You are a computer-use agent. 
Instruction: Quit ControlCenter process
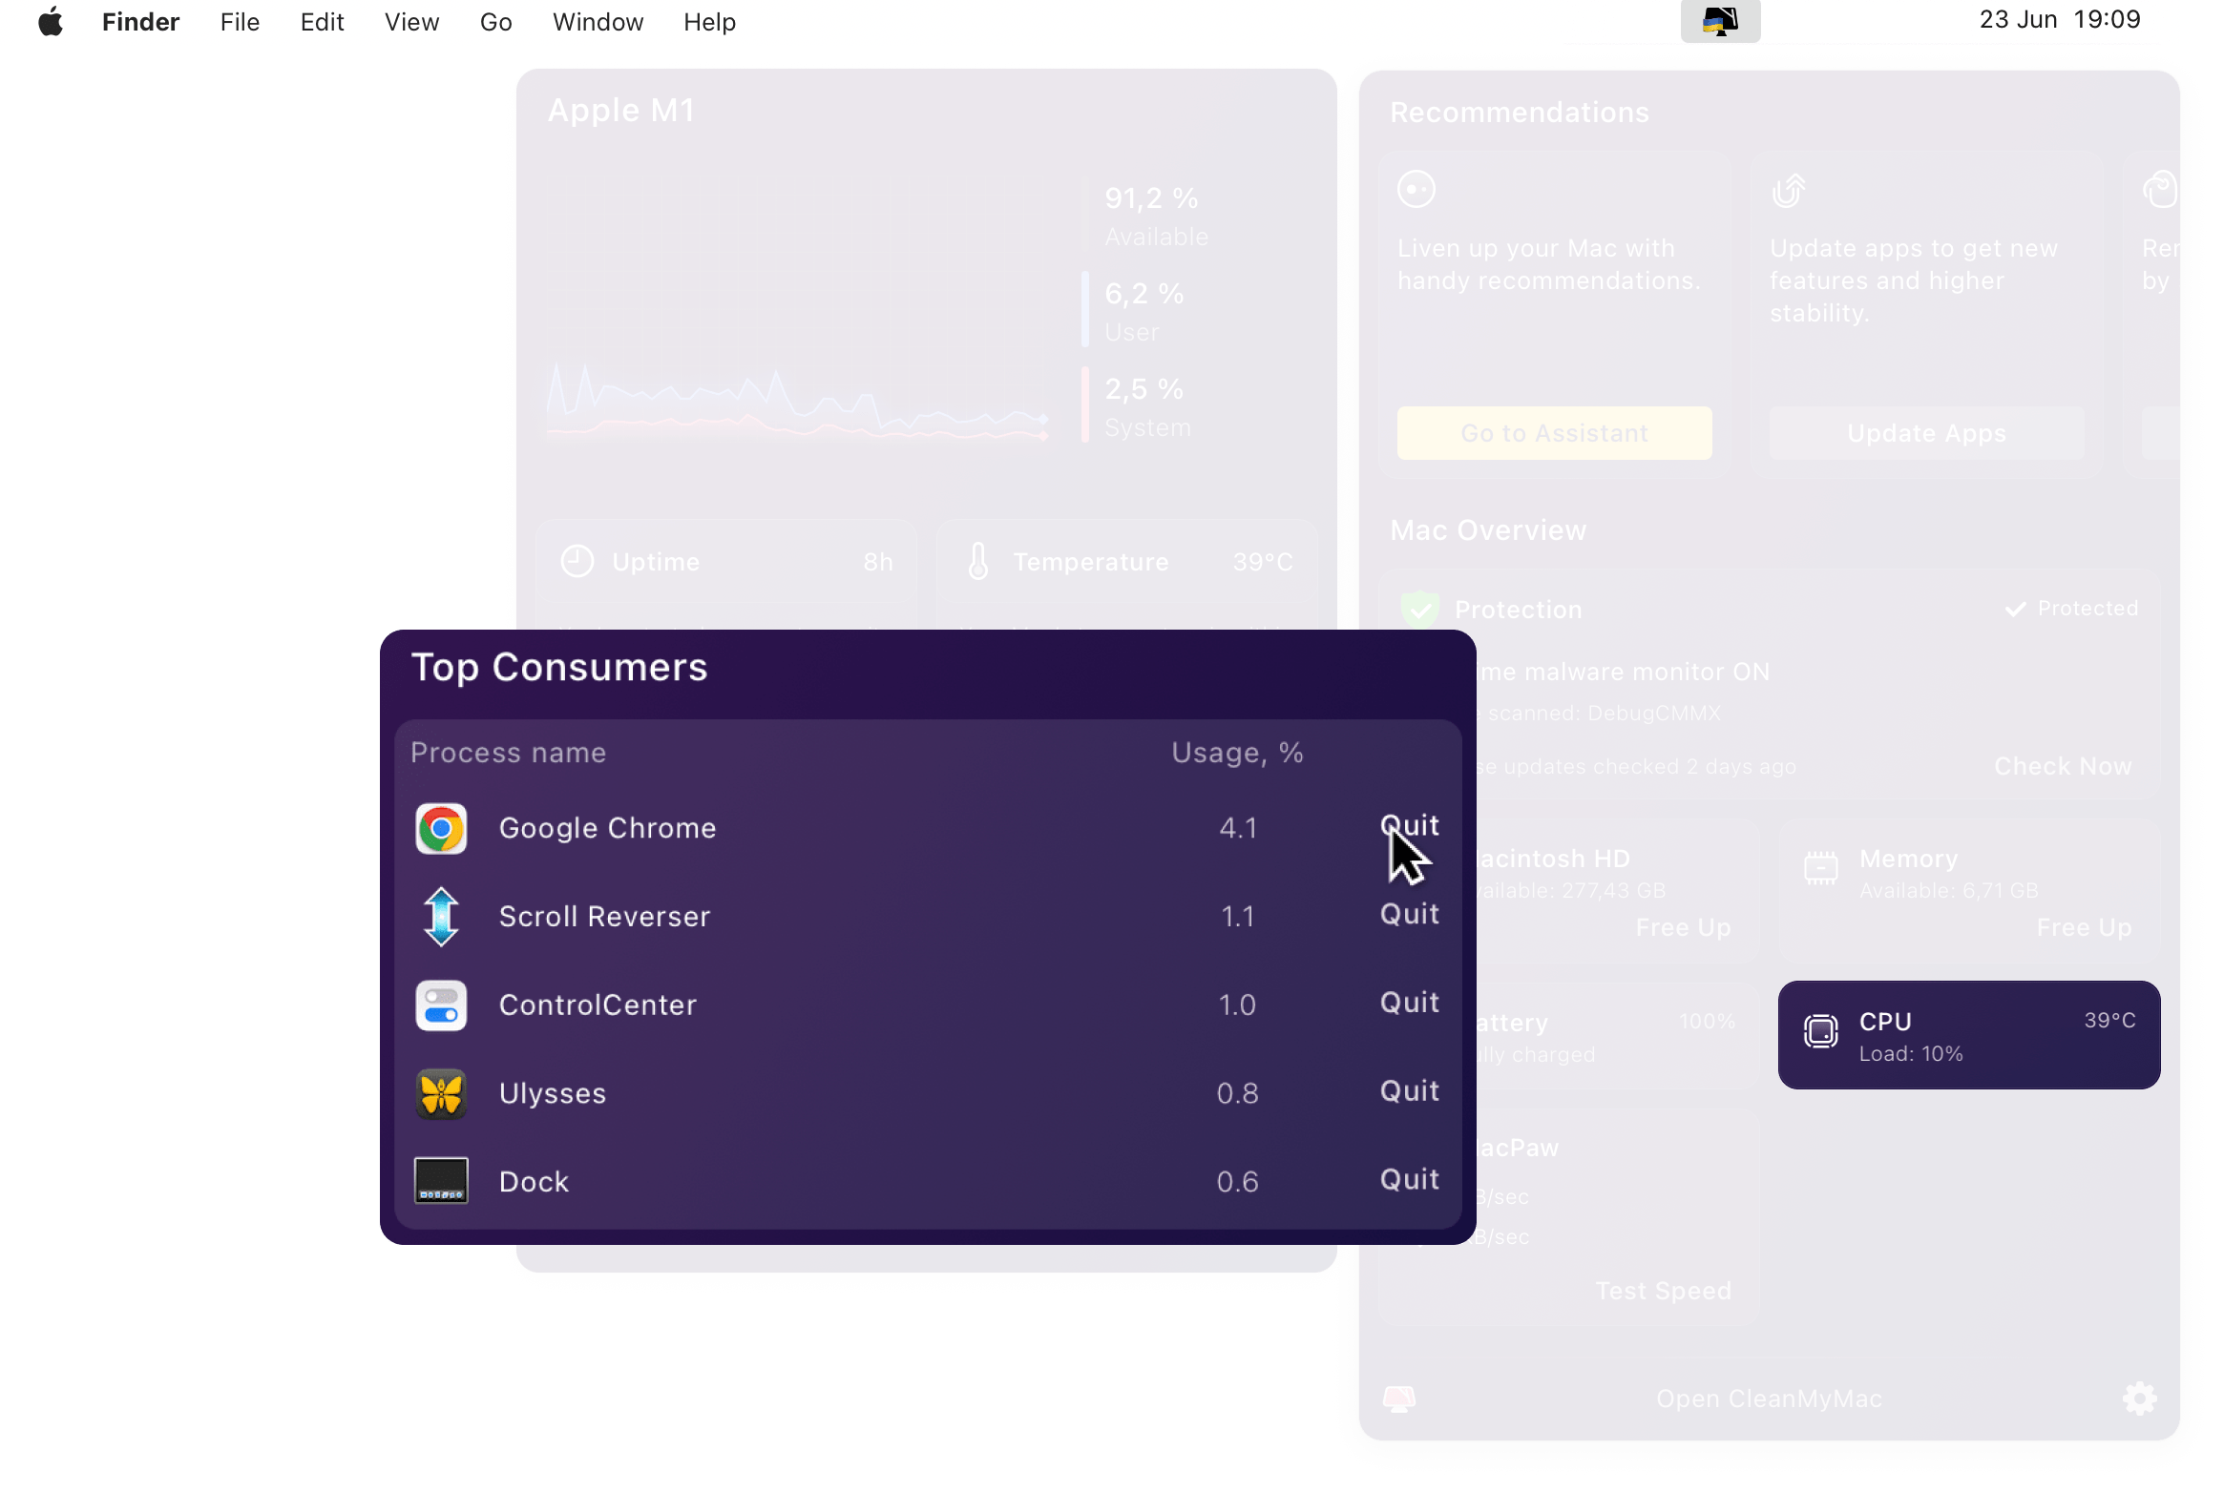click(1409, 1004)
